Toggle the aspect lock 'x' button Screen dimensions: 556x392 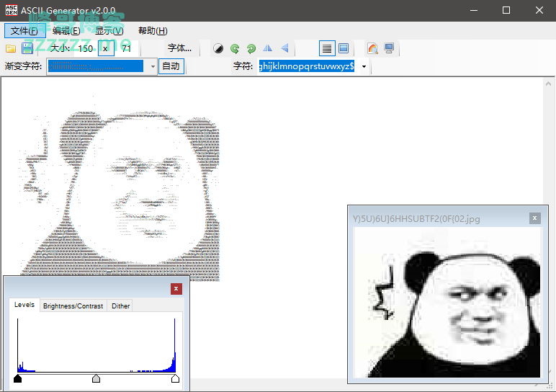coord(105,48)
